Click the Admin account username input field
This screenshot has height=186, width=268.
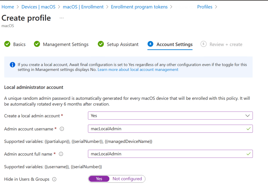[x=170, y=129]
